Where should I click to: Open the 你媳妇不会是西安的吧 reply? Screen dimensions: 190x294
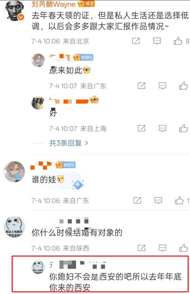point(115,282)
